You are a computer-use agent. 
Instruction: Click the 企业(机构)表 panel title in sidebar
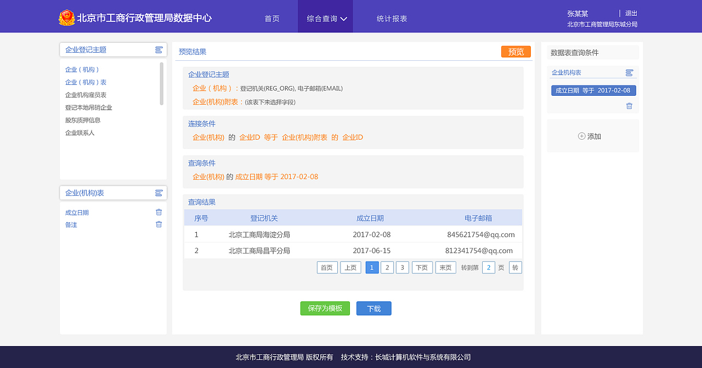[x=85, y=193]
